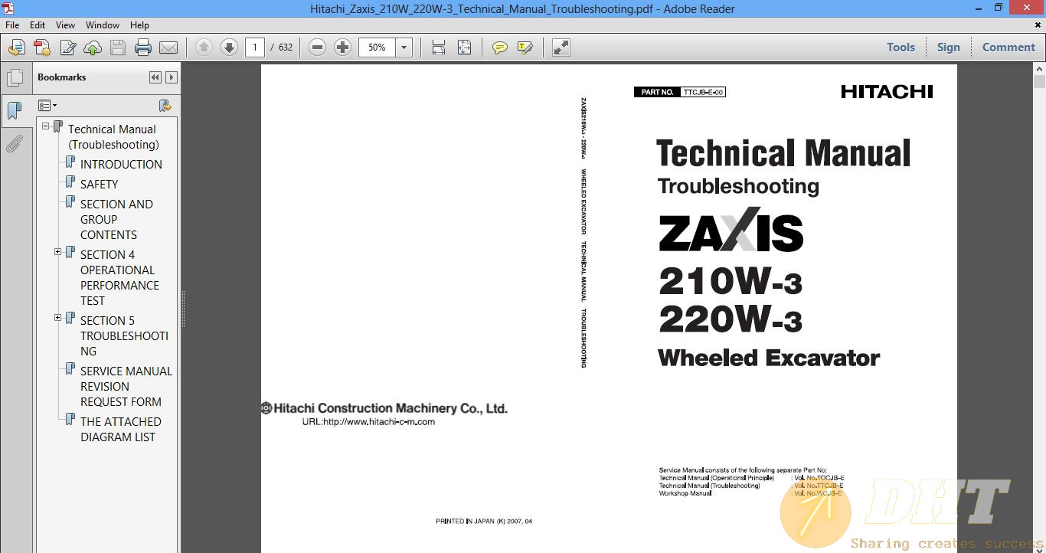Select the SAFETY bookmark
Viewport: 1046px width, 553px height.
point(99,184)
